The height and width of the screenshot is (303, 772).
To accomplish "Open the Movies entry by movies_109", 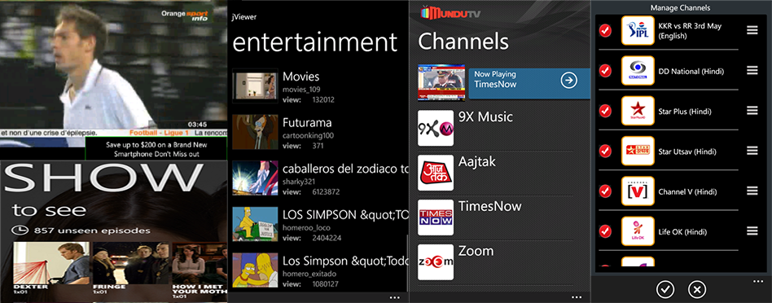I will coord(320,86).
